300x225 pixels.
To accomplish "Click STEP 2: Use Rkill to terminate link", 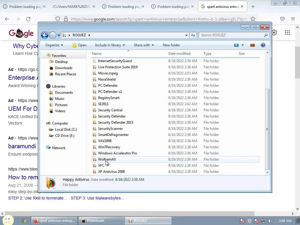I will 37,198.
